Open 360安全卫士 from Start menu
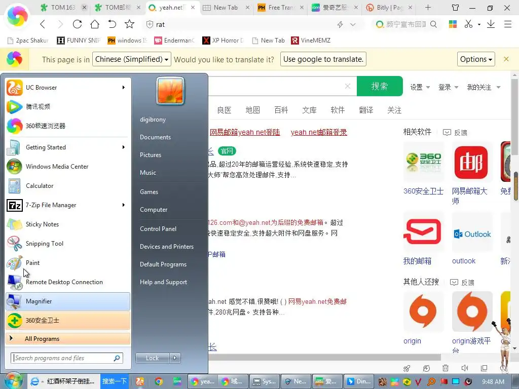519x389 pixels. (x=68, y=321)
